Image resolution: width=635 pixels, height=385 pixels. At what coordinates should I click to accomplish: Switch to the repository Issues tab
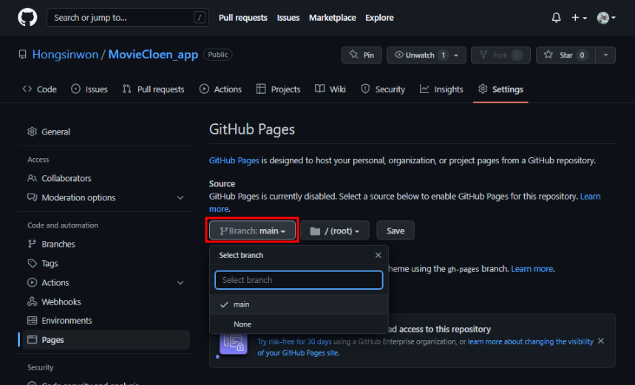[89, 89]
